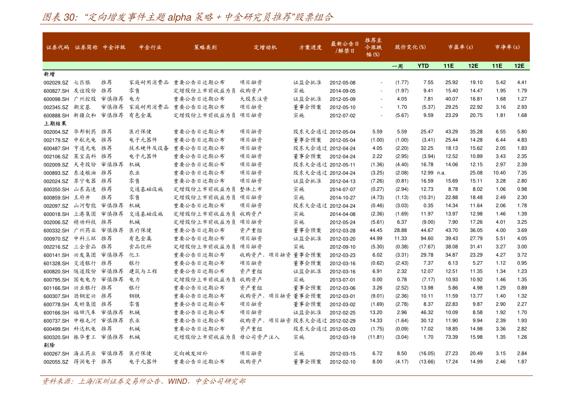Select the 11E cell under 市盈率
Image resolution: width=579 pixels, height=395 pixels.
pyautogui.click(x=448, y=66)
